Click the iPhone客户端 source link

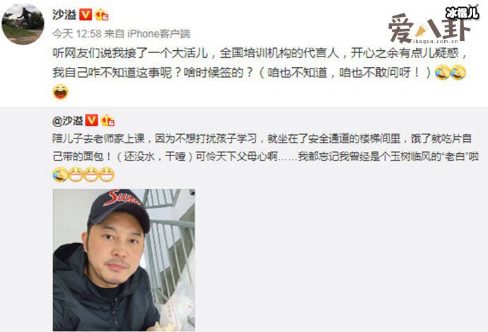click(x=159, y=33)
